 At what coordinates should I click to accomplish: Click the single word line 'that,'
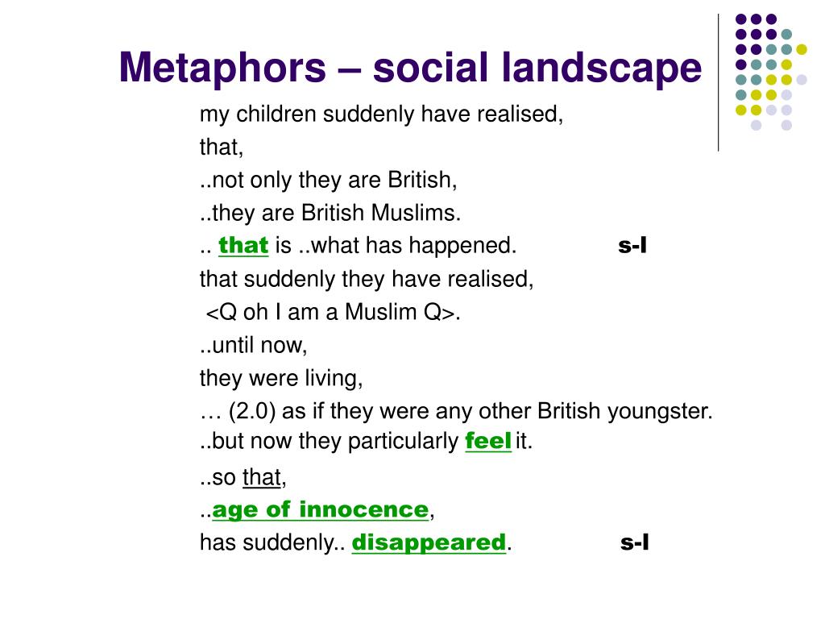point(222,147)
